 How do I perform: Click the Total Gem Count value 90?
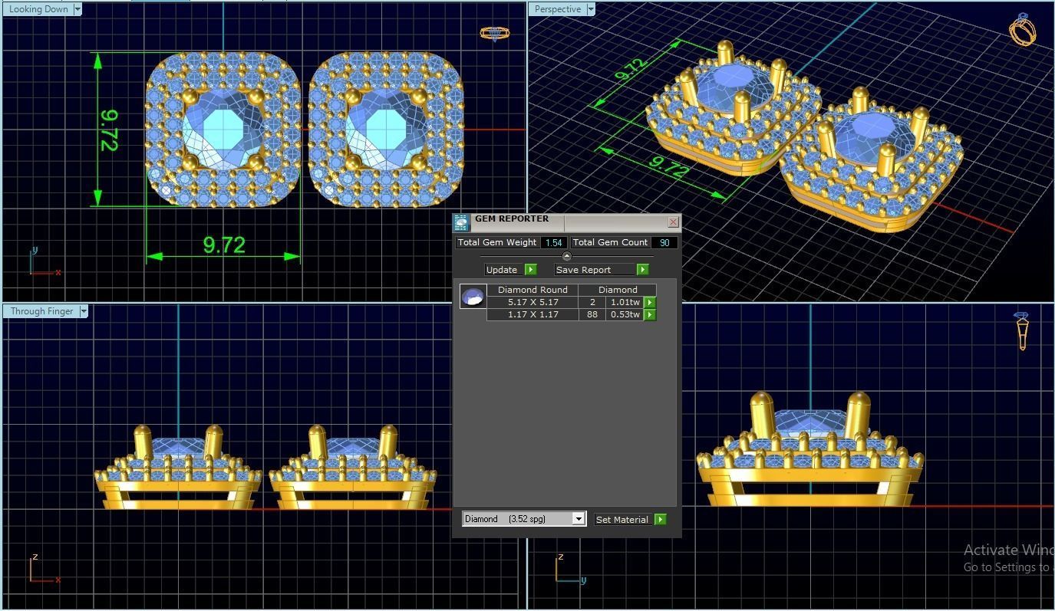(x=664, y=242)
